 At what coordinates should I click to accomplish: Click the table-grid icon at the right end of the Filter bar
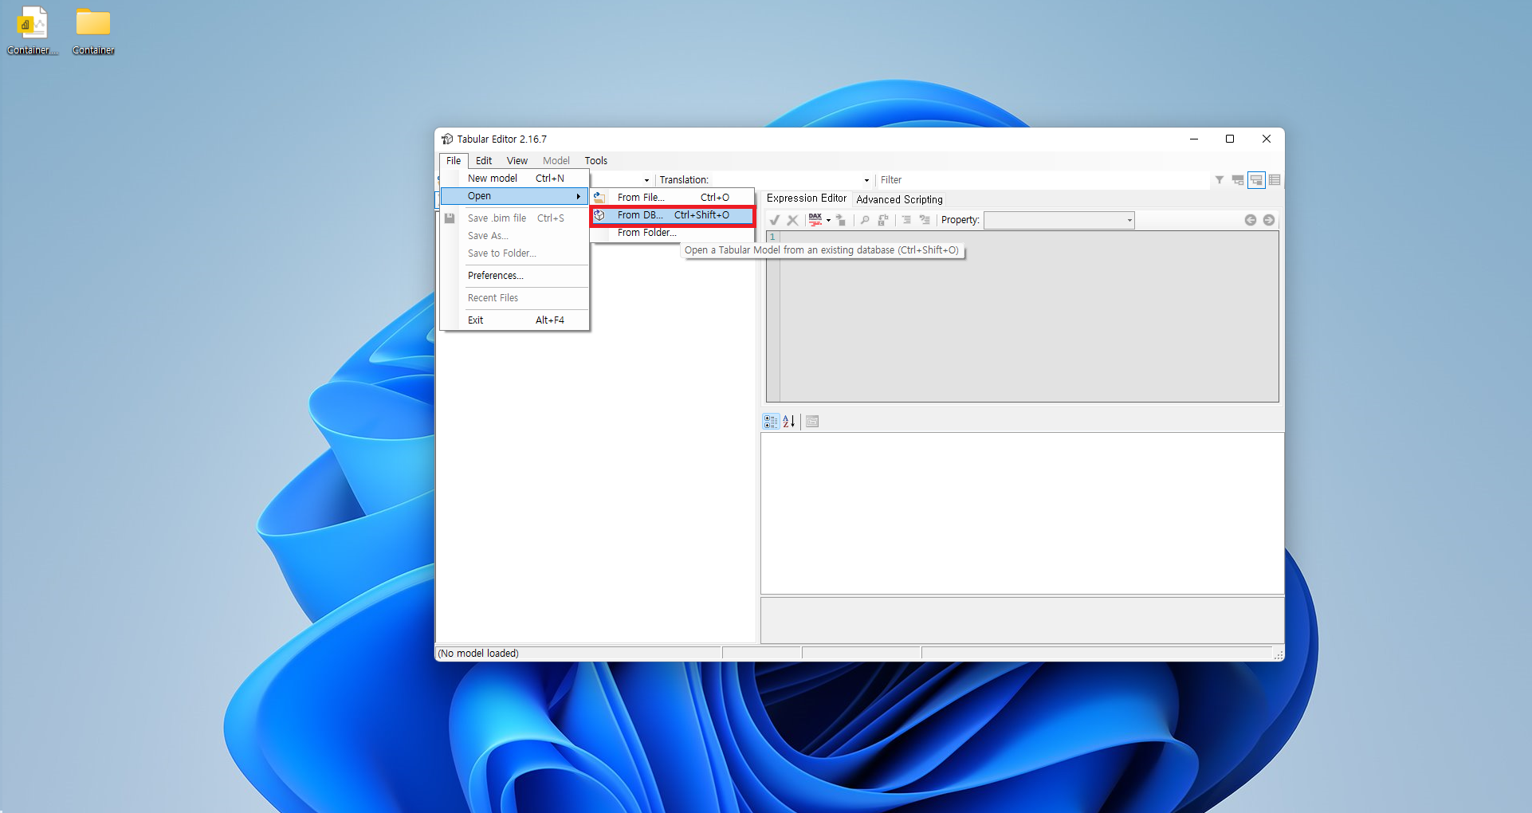(1275, 180)
